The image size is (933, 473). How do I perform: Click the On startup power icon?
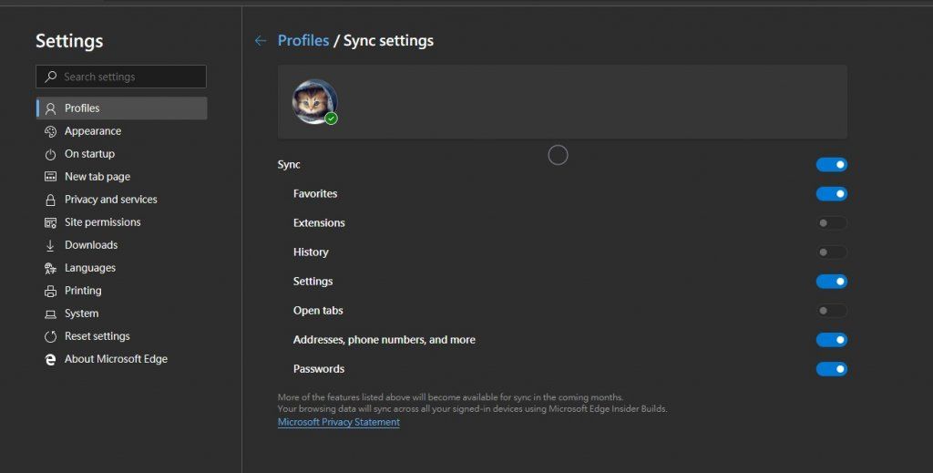tap(51, 154)
